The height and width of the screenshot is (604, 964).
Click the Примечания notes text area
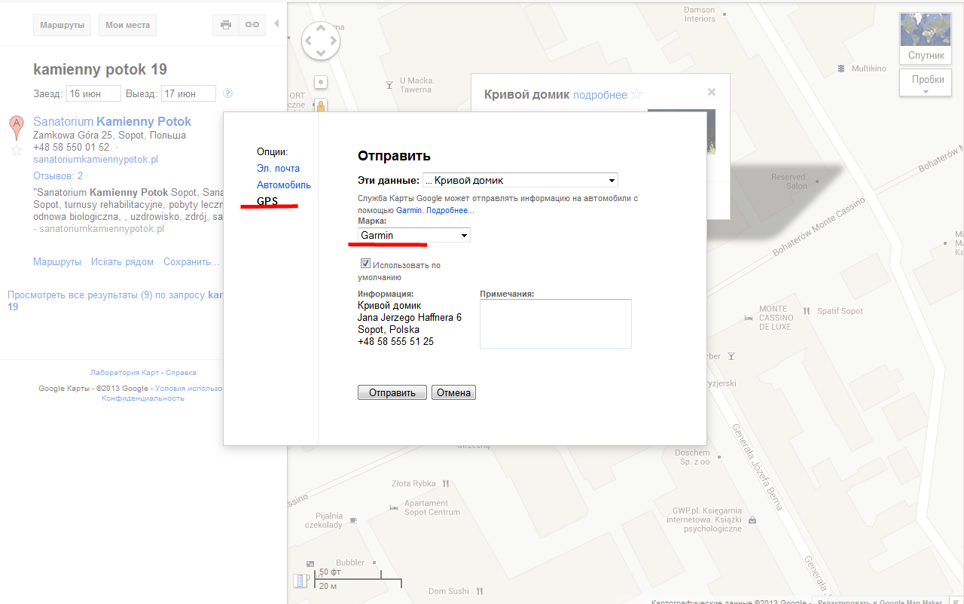coord(555,324)
